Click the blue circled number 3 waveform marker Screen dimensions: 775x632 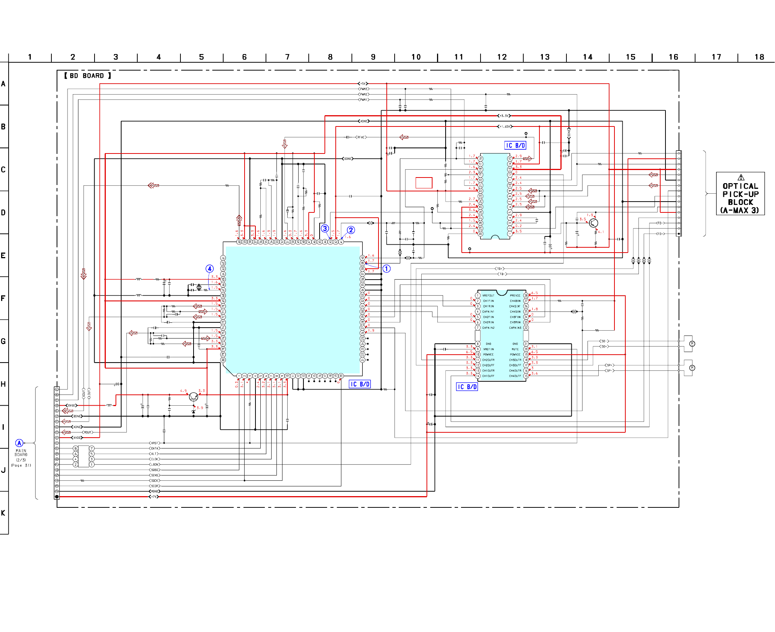[x=325, y=228]
